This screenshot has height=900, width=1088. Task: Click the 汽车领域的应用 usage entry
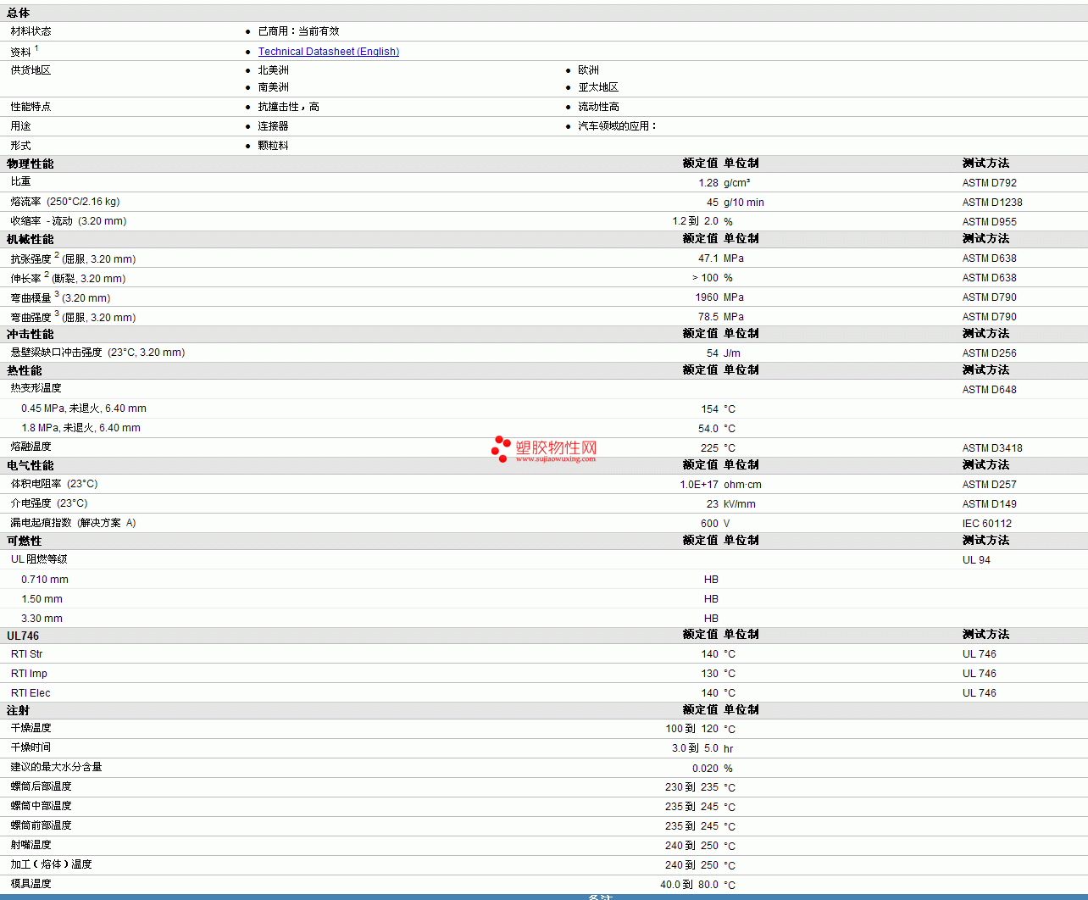617,126
